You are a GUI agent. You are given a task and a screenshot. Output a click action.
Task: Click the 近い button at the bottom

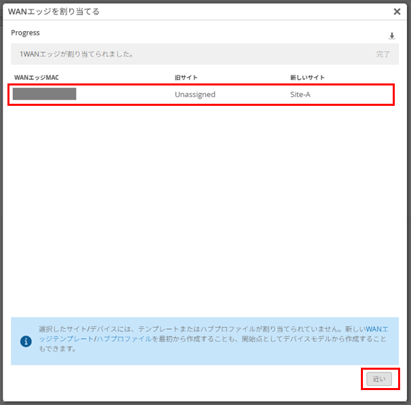point(378,379)
